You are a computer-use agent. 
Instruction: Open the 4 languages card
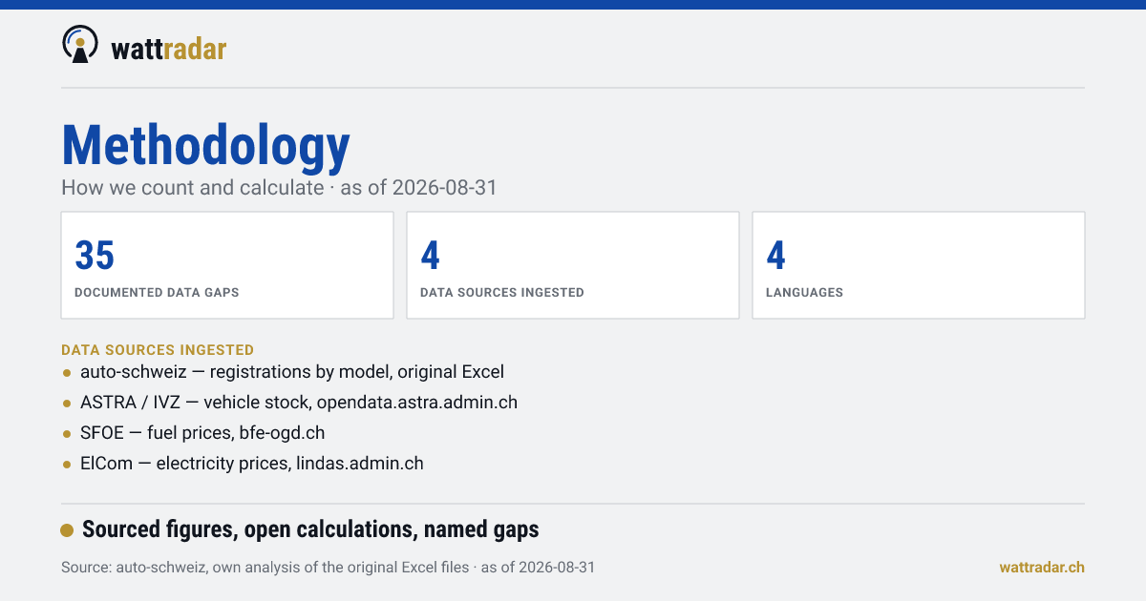pyautogui.click(x=919, y=265)
